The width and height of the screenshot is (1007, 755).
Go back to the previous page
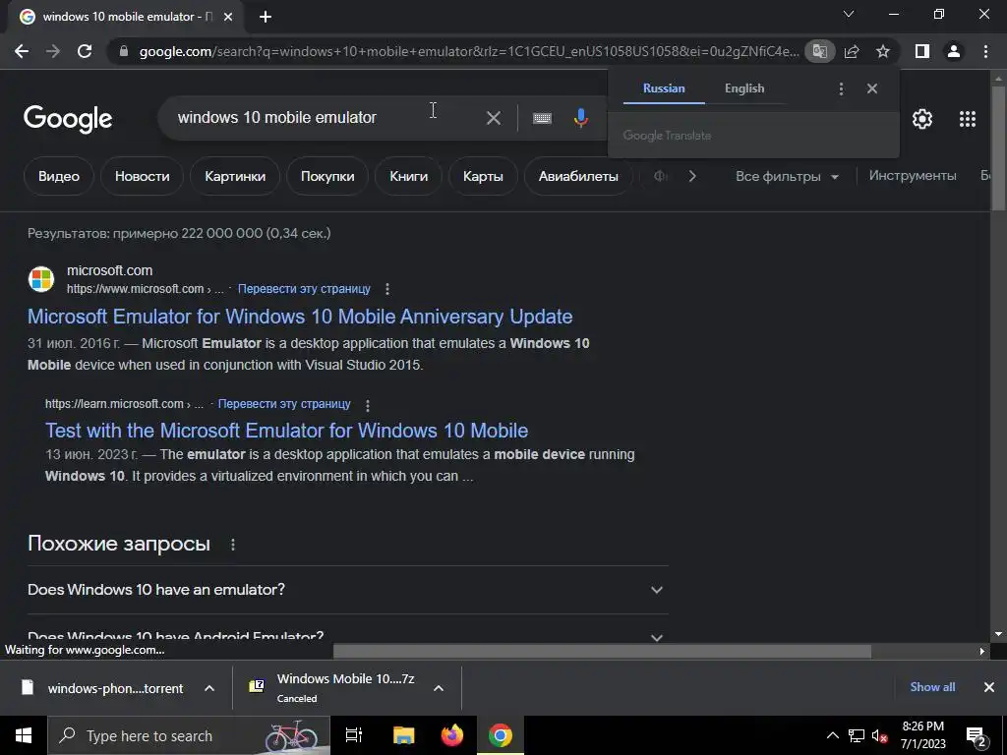click(x=22, y=51)
